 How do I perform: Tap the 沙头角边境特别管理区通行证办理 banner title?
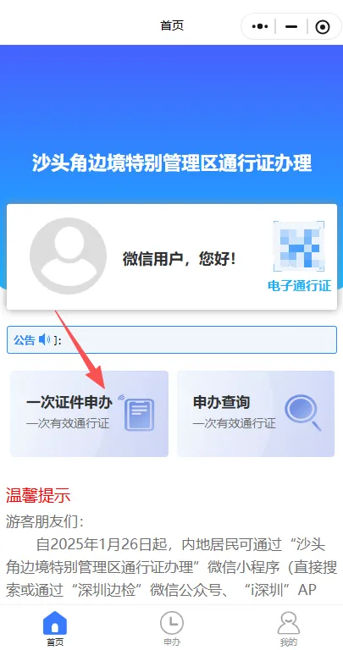point(172,162)
